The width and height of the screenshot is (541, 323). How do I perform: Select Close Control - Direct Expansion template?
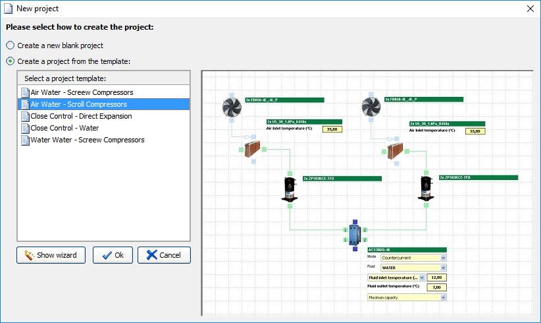tap(81, 116)
